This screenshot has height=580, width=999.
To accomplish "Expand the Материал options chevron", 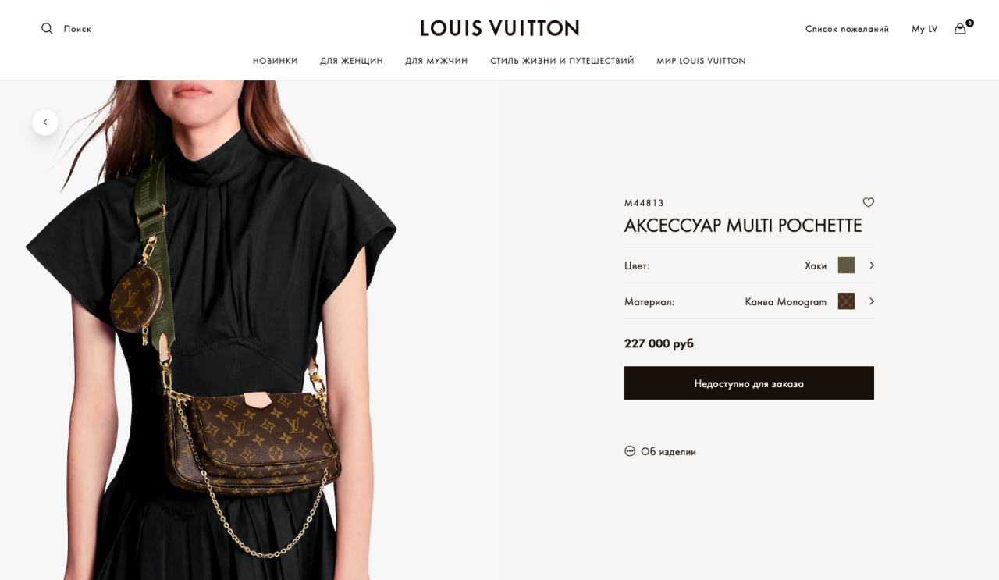I will point(872,301).
